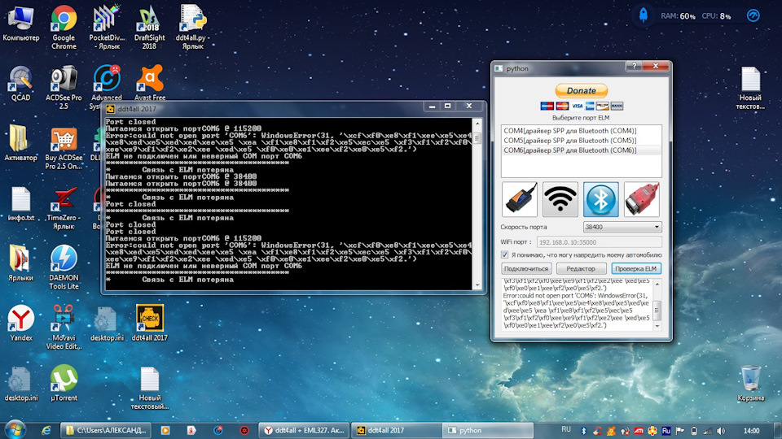Click the Donate button
The image size is (782, 439).
(x=582, y=90)
